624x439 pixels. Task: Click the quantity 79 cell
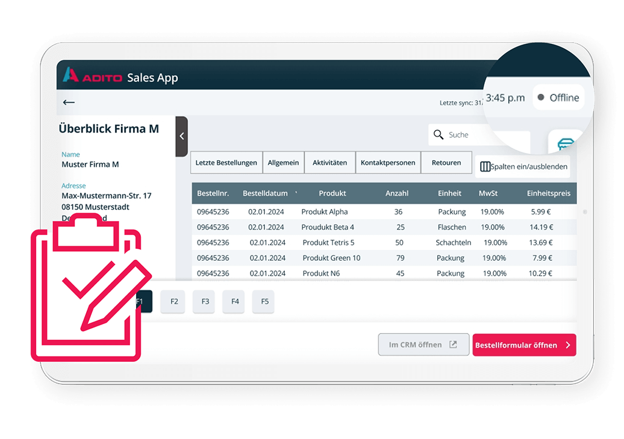[401, 258]
